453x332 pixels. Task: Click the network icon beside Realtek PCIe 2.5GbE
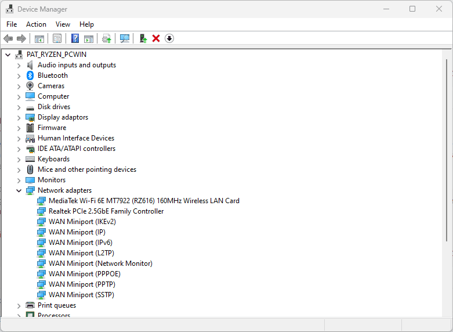(x=41, y=211)
